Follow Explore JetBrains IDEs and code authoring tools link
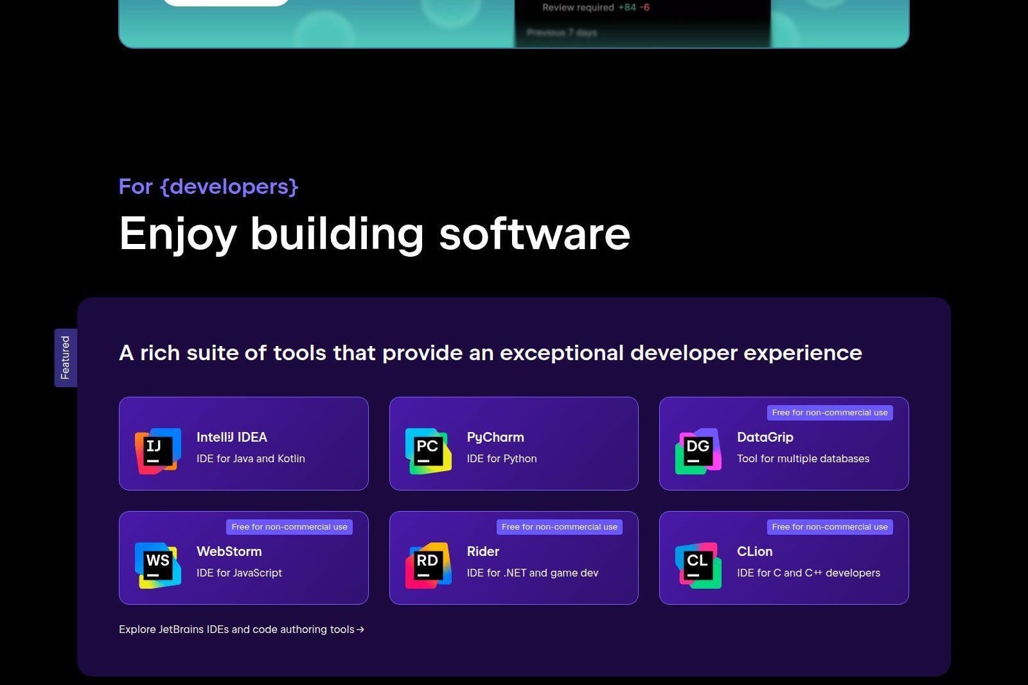This screenshot has height=685, width=1028. (x=242, y=629)
